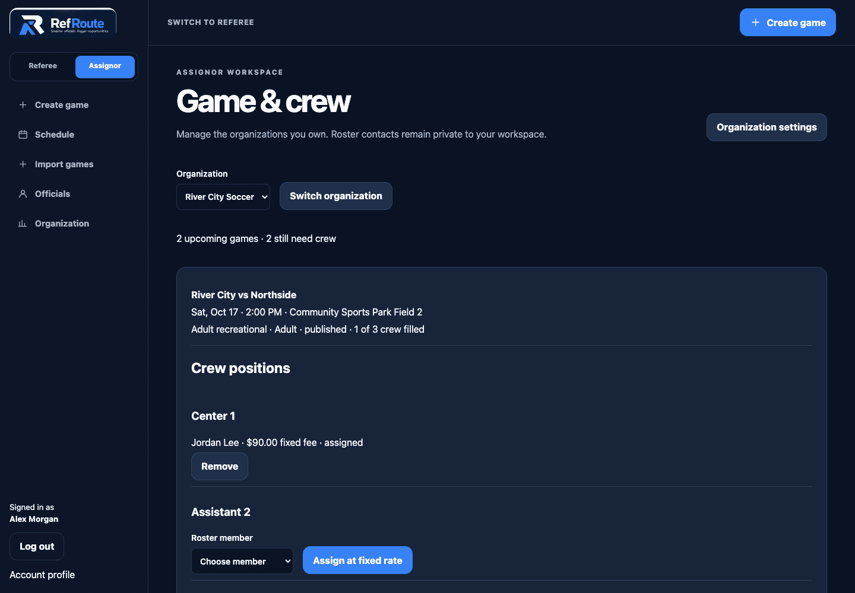
Task: Log out of the account
Action: [37, 547]
